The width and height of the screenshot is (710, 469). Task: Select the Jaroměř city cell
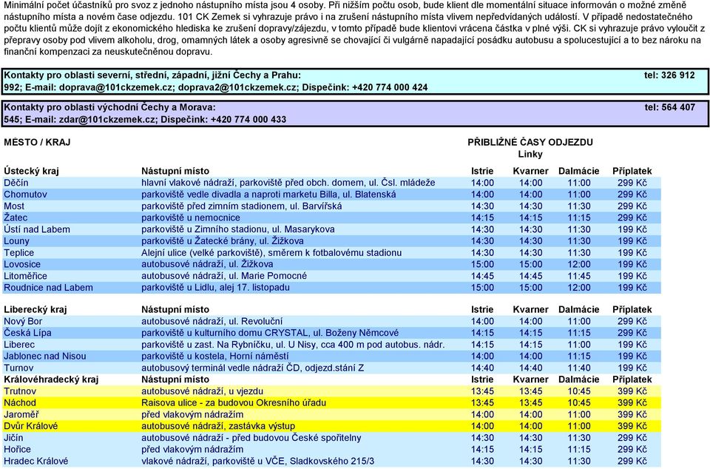click(x=21, y=415)
